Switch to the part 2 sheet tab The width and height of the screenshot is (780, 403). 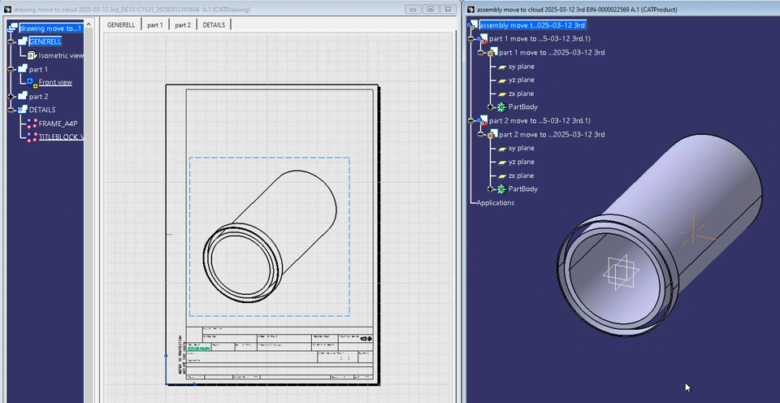tap(183, 25)
